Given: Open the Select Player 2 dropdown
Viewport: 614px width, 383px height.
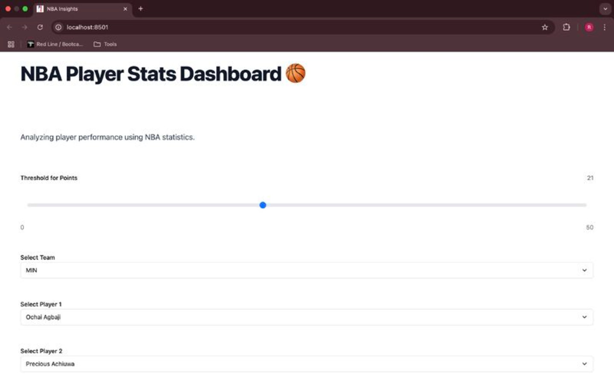Looking at the screenshot, I should [x=307, y=364].
